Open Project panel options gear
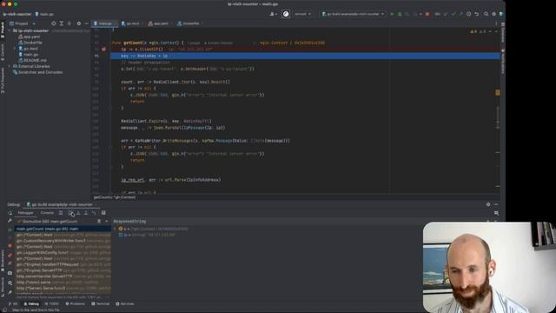 coord(79,23)
